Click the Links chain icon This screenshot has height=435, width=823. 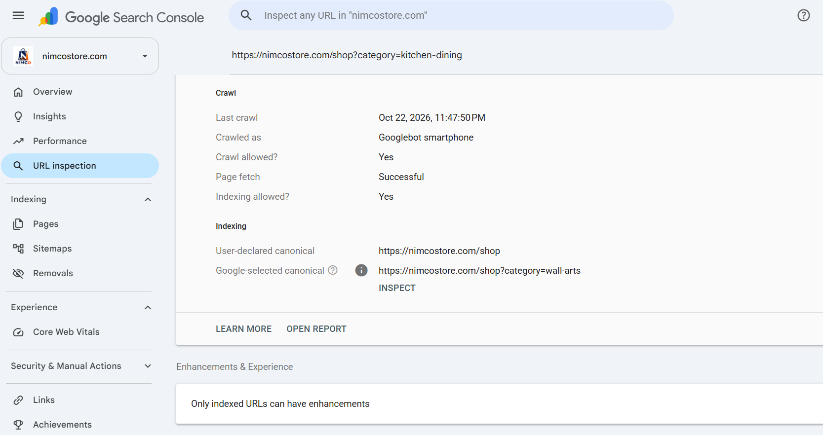[x=18, y=400]
